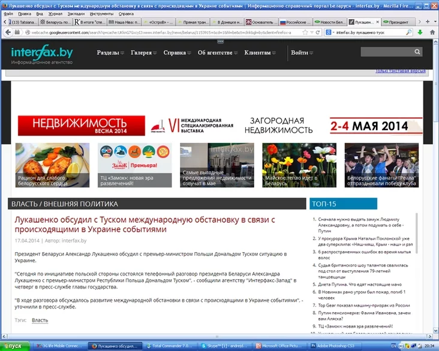
Task: Click the site search magnifier icon
Action: coord(418,53)
